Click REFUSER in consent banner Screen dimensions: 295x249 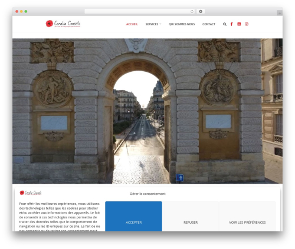[191, 217]
